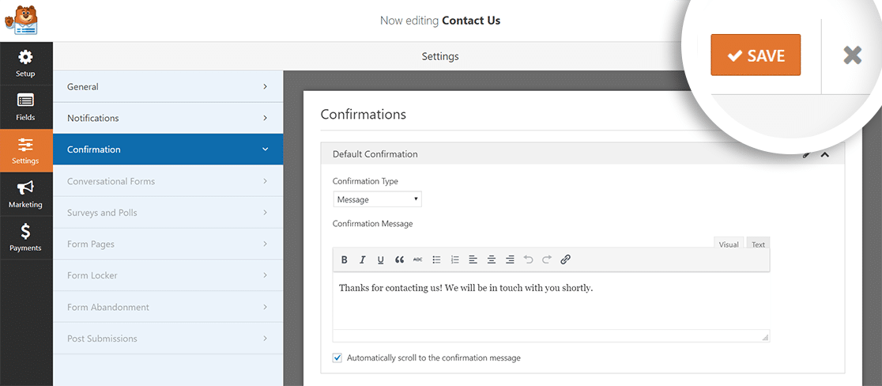882x386 pixels.
Task: Click the WPForms bear mascot logo
Action: click(21, 21)
